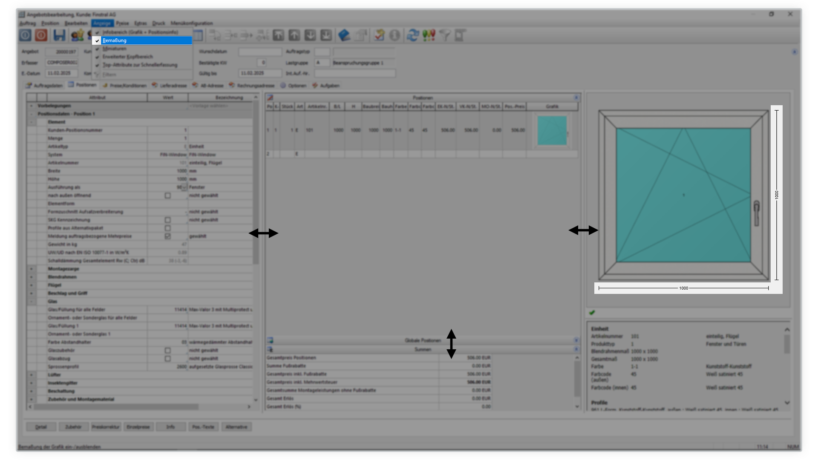Click the filter funnel toolbar icon
The height and width of the screenshot is (460, 818).
coord(444,35)
